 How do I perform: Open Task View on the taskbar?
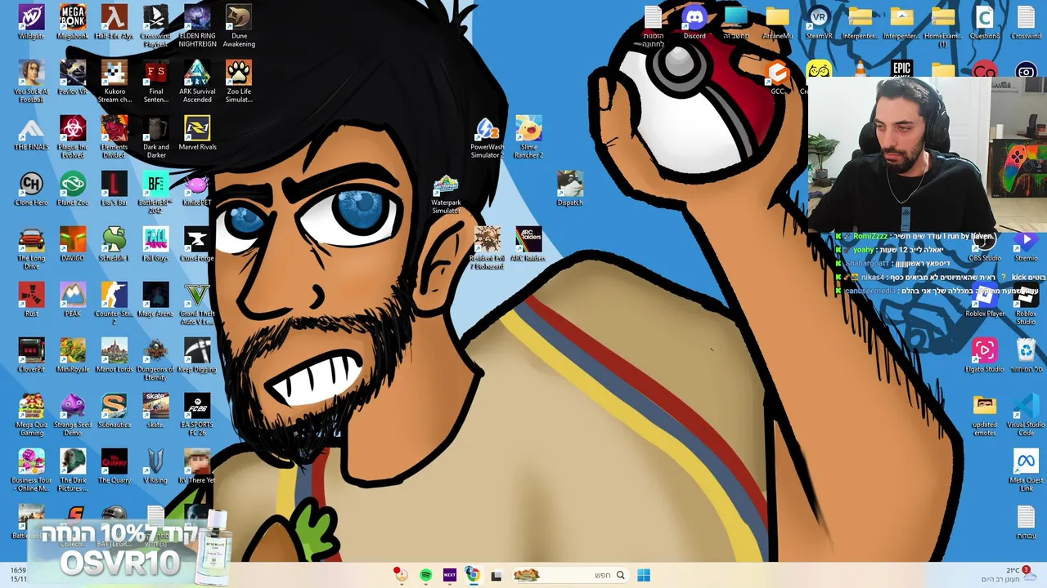[496, 575]
